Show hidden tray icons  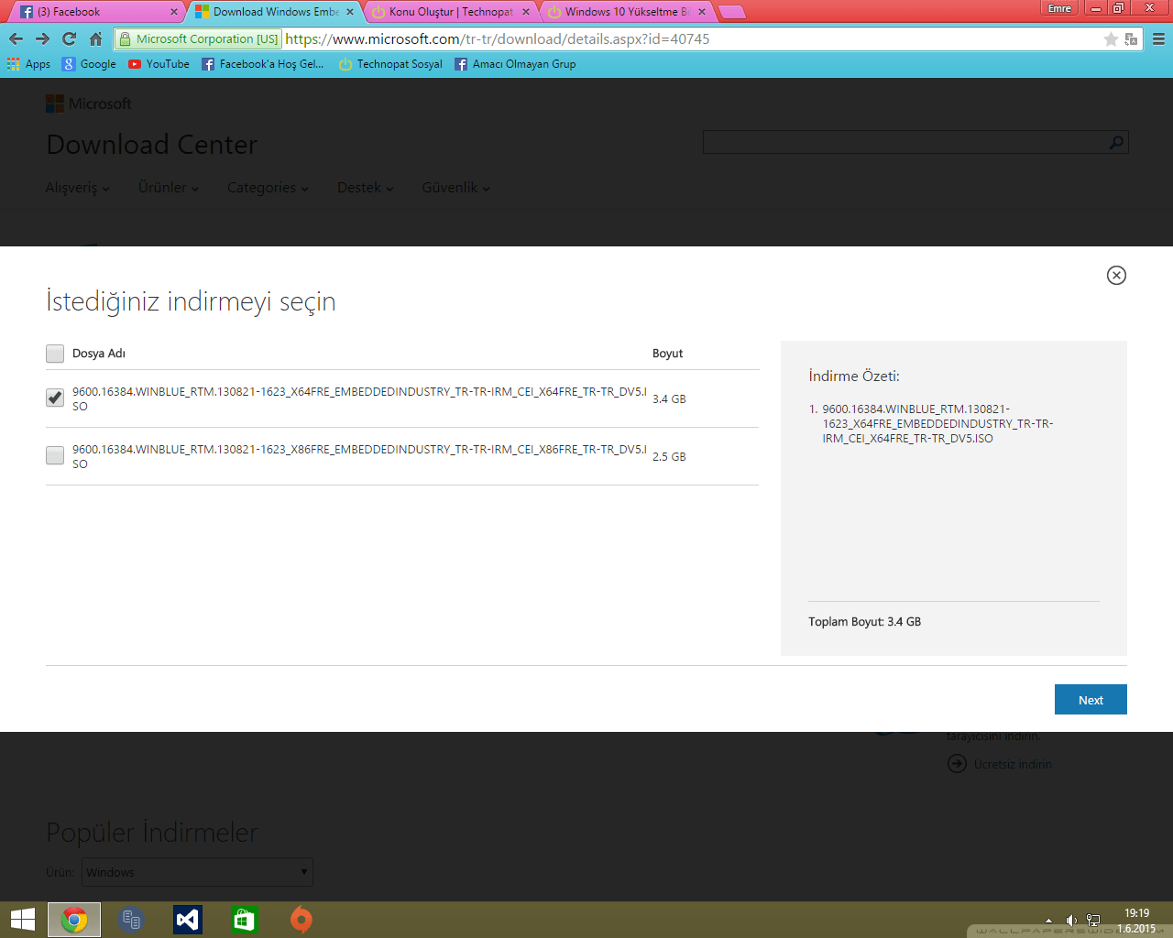coord(1048,921)
